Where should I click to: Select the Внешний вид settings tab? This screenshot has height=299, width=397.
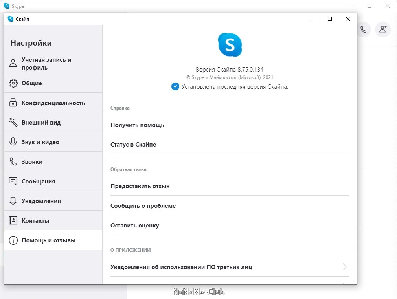(x=53, y=122)
